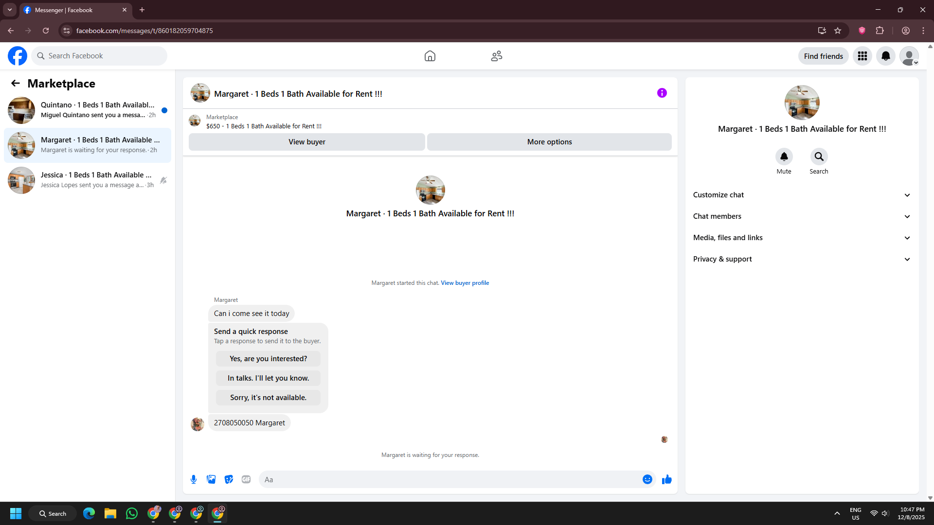Open the Wi-Fi network tray icon
Screen dimensions: 934x525
click(x=874, y=513)
